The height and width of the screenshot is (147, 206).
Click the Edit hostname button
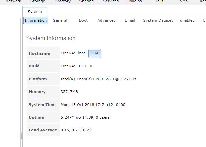(x=95, y=53)
